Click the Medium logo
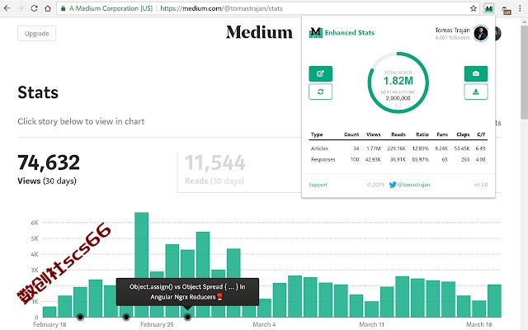Image resolution: width=528 pixels, height=330 pixels. pos(259,32)
